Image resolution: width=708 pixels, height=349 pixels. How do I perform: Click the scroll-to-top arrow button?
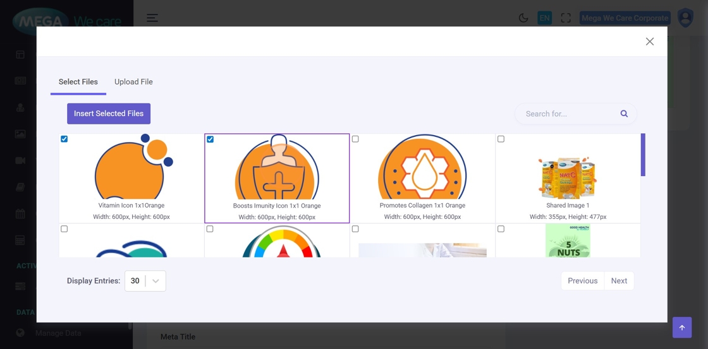681,328
